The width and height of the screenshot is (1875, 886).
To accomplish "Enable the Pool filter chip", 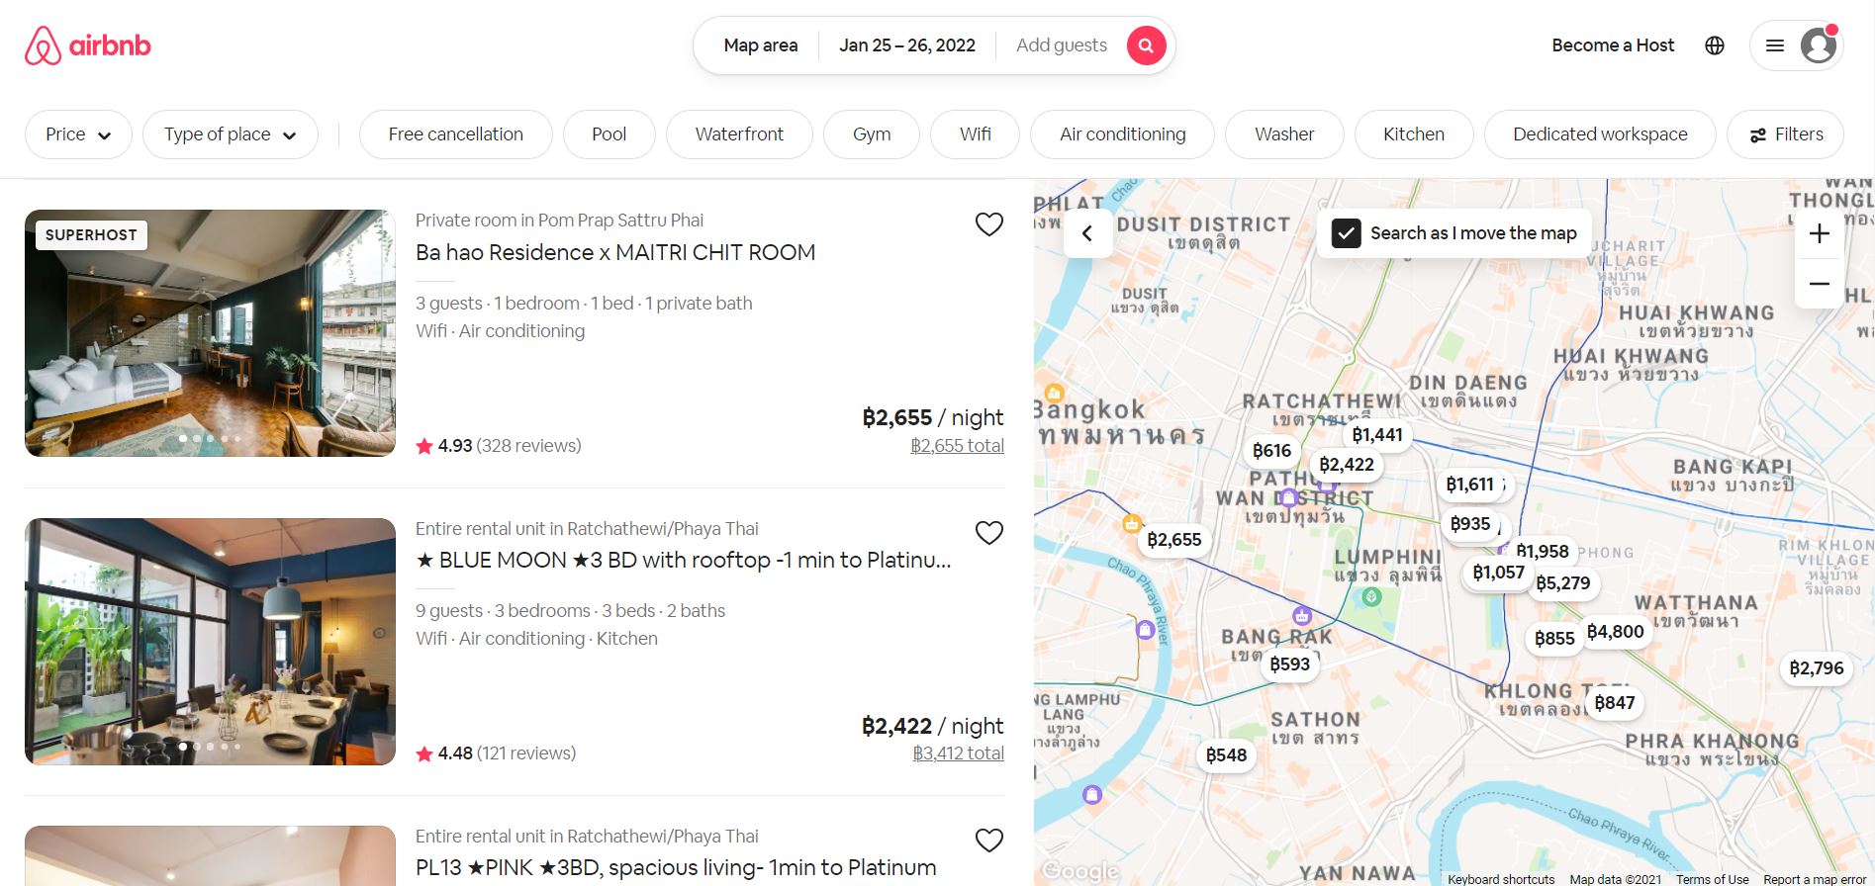I will point(609,134).
